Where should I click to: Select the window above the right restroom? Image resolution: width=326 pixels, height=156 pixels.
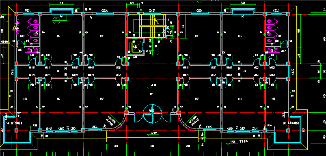276,13
